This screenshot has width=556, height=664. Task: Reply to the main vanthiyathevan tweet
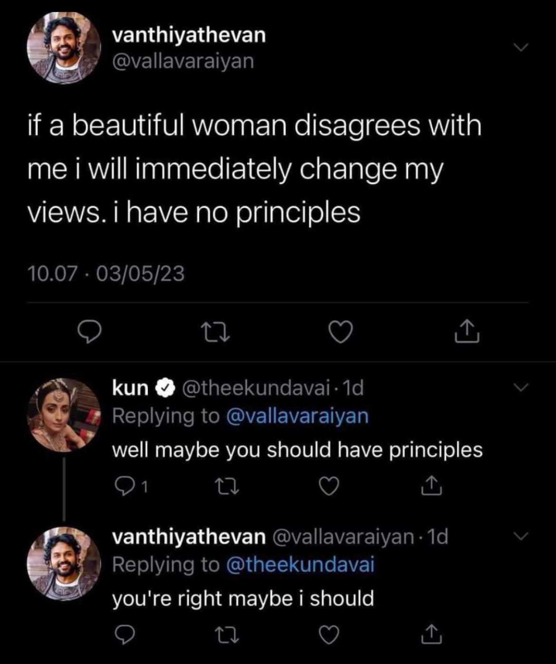89,332
